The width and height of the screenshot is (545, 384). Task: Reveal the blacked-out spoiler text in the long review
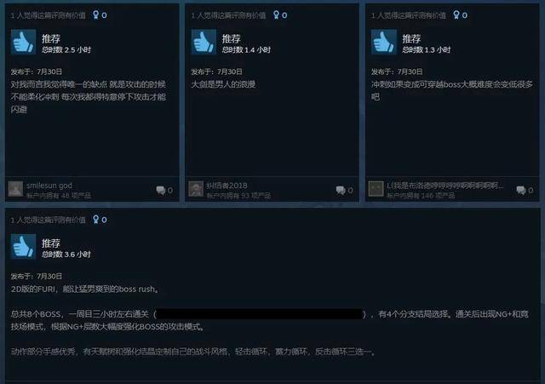point(260,314)
